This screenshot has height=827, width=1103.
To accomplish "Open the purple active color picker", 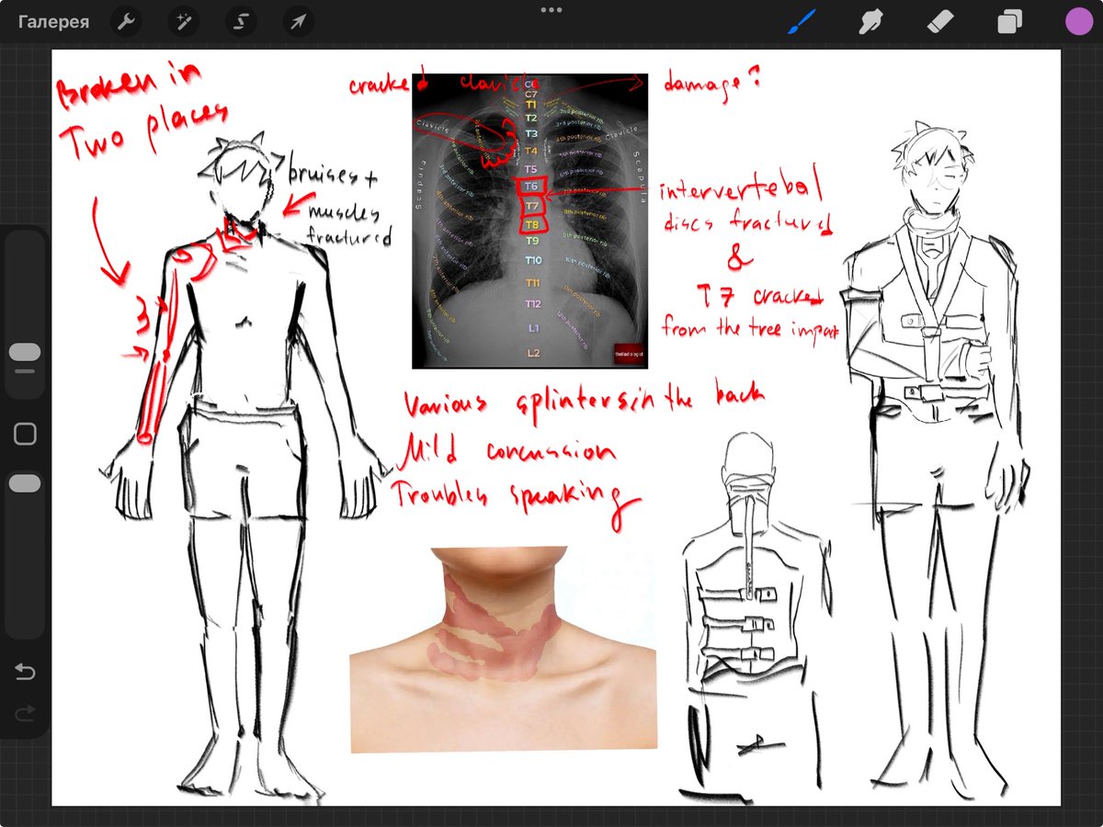I will [x=1079, y=21].
